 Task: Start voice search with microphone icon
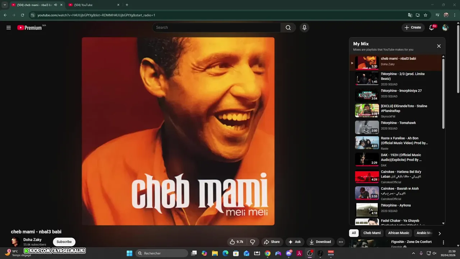[304, 28]
